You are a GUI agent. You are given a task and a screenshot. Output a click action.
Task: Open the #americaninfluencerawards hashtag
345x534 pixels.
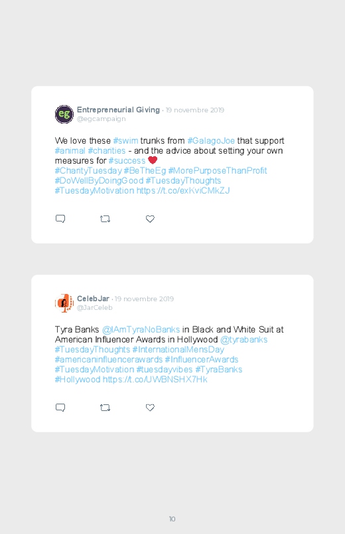point(109,359)
